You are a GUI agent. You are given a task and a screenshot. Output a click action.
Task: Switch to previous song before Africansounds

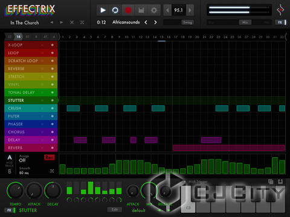(146, 22)
